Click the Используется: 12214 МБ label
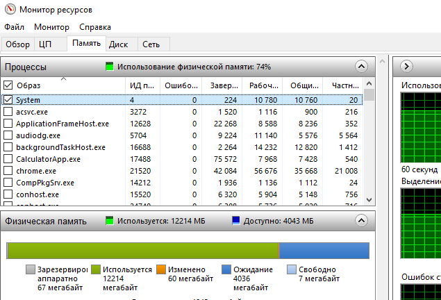The width and height of the screenshot is (441, 300). point(161,221)
